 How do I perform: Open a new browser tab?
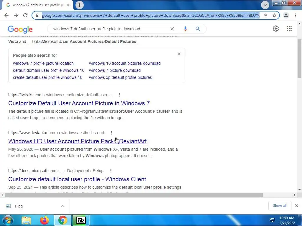tap(80, 5)
